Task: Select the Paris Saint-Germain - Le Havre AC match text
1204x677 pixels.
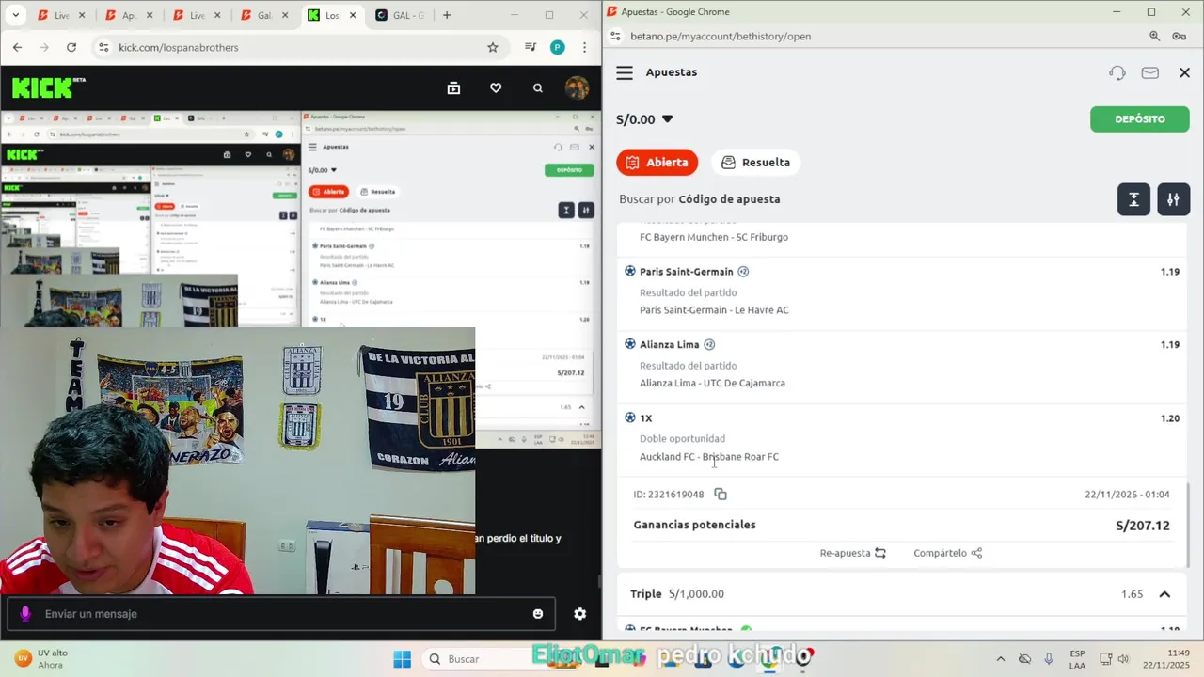Action: point(714,310)
